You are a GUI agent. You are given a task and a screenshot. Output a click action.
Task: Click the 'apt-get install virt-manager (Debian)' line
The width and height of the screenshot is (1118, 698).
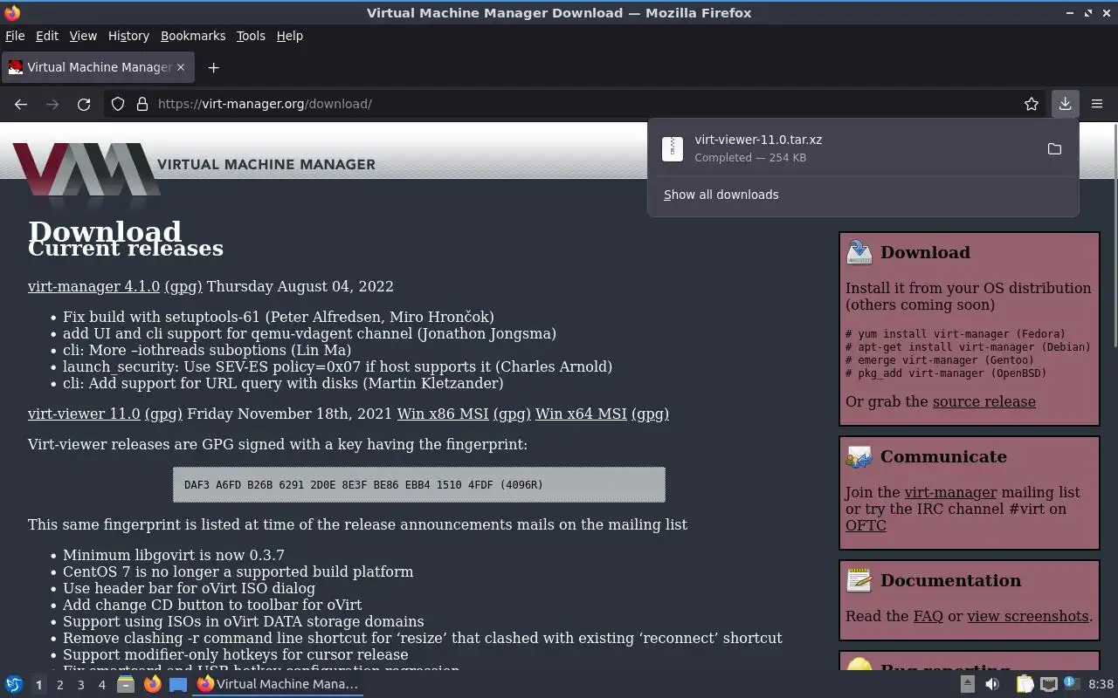coord(968,346)
